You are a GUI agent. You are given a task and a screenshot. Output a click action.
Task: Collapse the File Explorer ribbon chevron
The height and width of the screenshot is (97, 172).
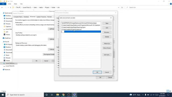(x=169, y=4)
